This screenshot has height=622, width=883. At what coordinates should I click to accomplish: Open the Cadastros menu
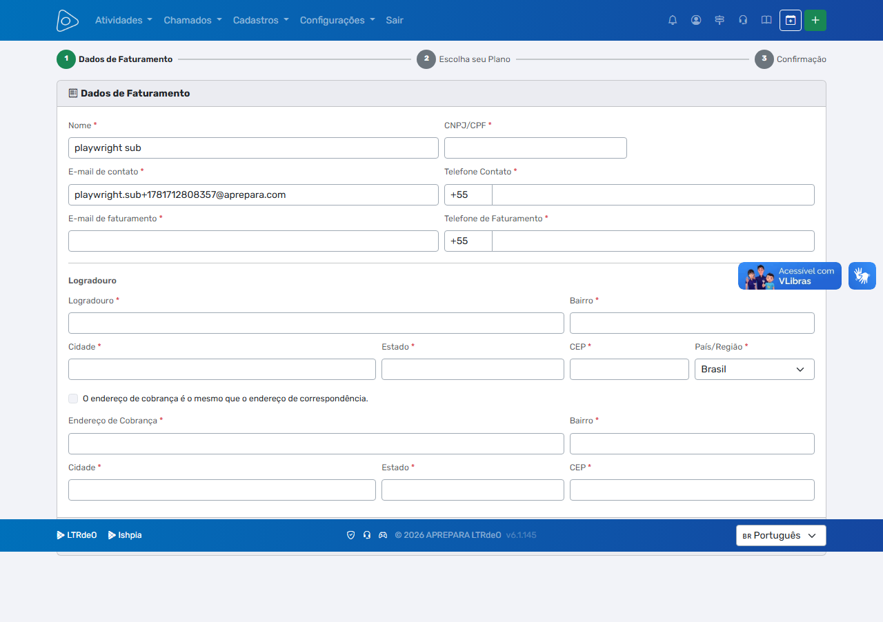pos(261,20)
